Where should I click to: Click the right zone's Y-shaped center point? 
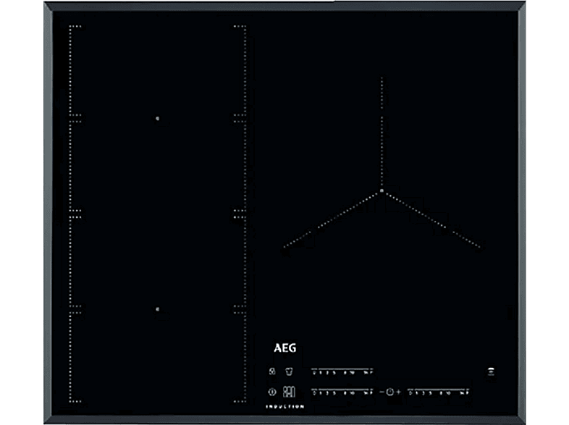pyautogui.click(x=381, y=191)
